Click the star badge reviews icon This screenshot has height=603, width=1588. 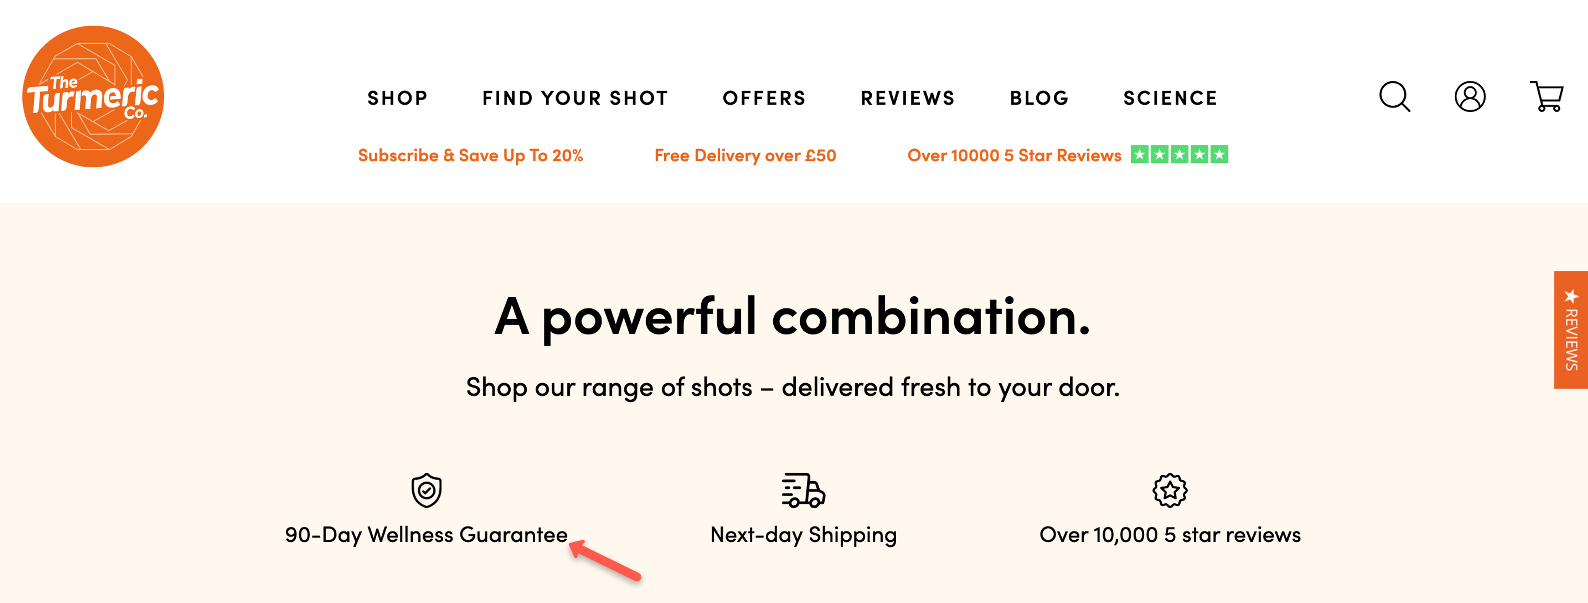point(1170,490)
